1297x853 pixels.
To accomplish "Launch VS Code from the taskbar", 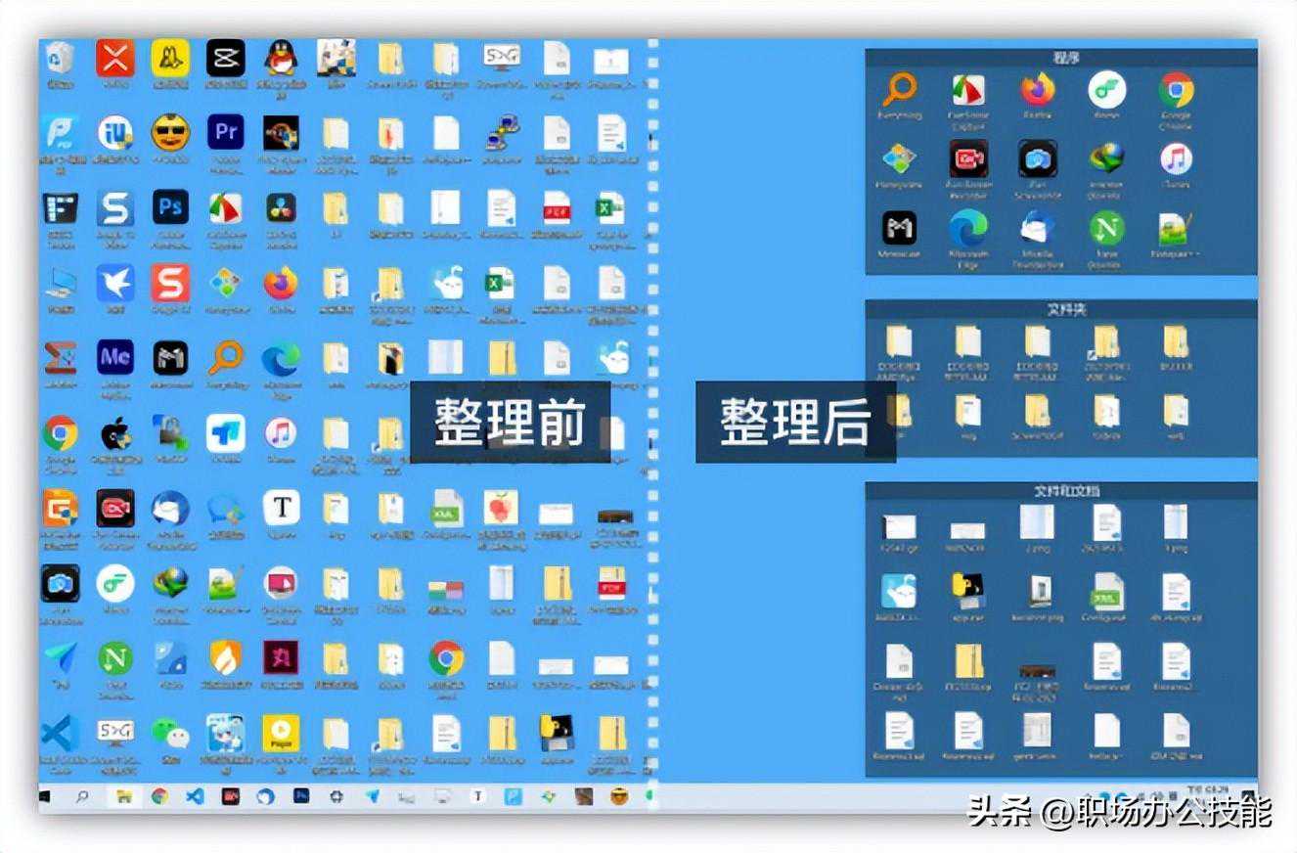I will (196, 796).
